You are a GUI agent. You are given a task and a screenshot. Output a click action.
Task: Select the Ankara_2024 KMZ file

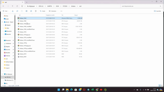coord(50,57)
